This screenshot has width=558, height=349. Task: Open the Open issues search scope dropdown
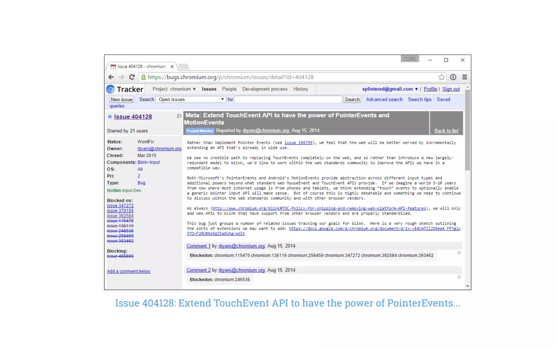[x=191, y=100]
